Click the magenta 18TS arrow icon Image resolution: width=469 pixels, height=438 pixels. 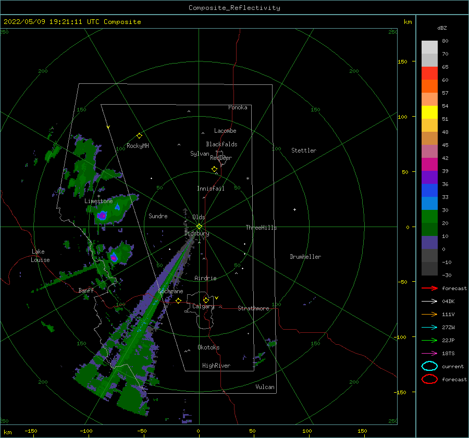click(x=429, y=354)
